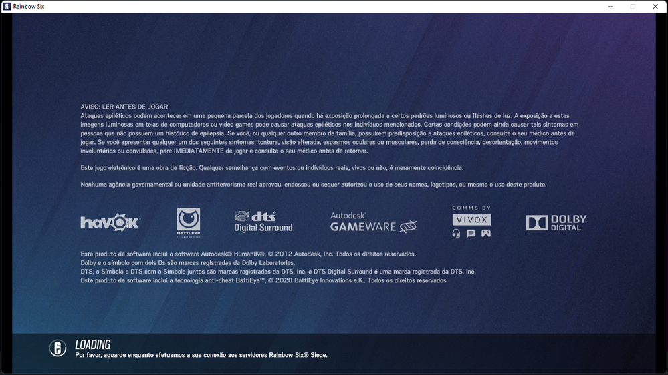Click the BattlEye anti-cheat copyright line
This screenshot has height=375, width=668.
coord(263,280)
